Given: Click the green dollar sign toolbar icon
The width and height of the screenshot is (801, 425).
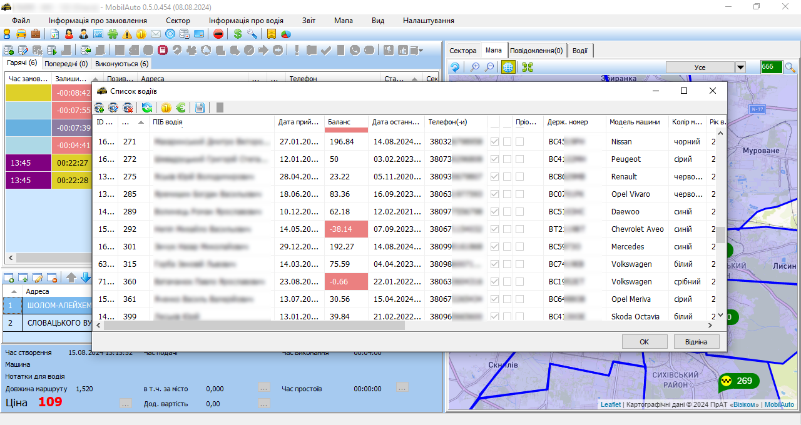Looking at the screenshot, I should [238, 34].
